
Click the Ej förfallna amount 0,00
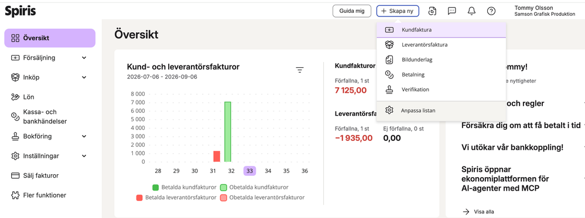tap(392, 139)
